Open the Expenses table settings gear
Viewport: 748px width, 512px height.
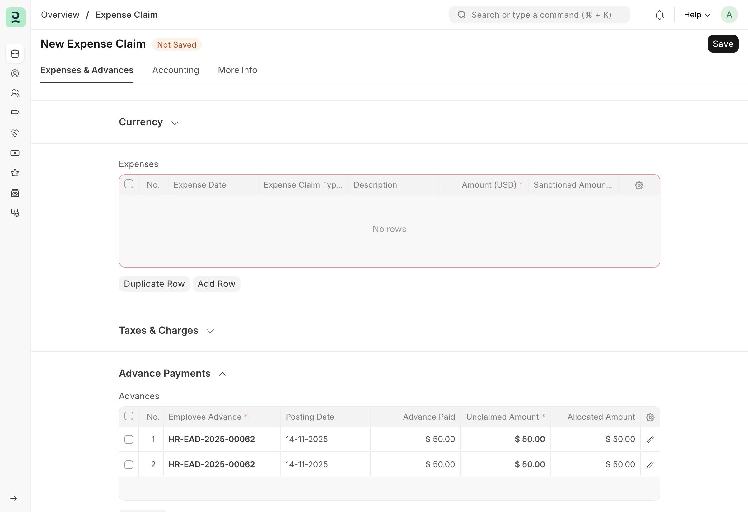(639, 185)
